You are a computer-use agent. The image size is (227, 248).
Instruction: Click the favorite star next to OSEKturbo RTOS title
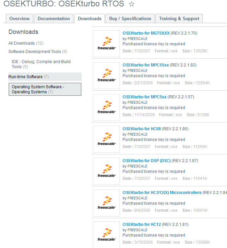132,4
